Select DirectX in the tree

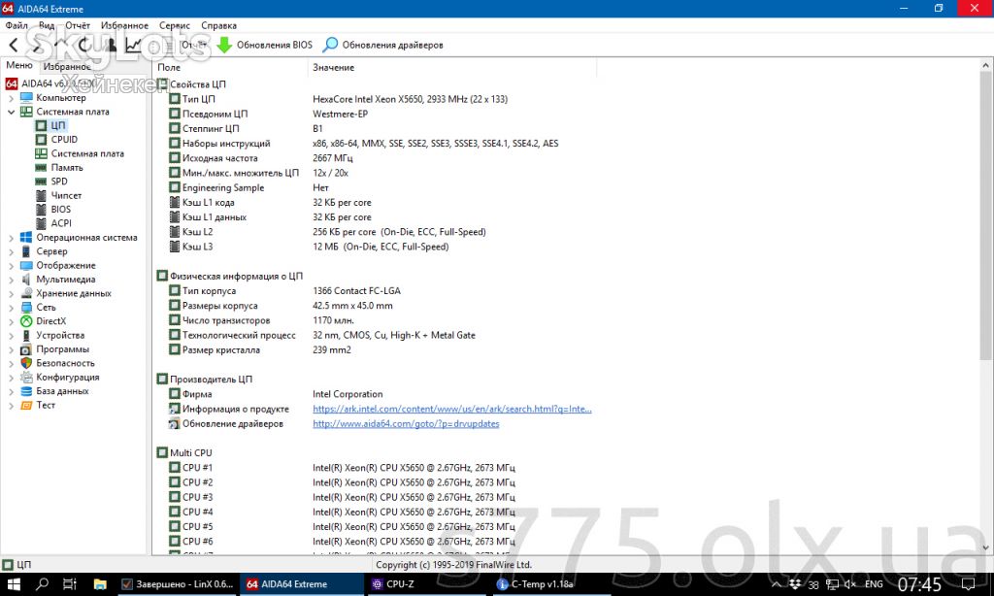(x=50, y=321)
